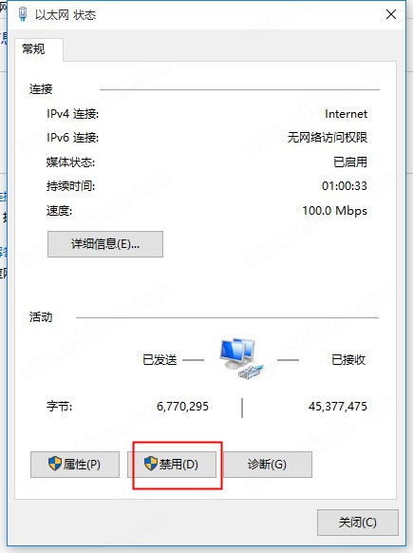
Task: Select the 常规 tab
Action: pyautogui.click(x=33, y=48)
